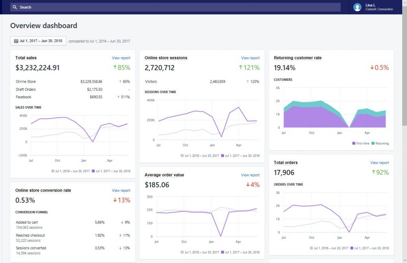Image resolution: width=407 pixels, height=263 pixels.
Task: Click the search magnifier icon
Action: (x=15, y=7)
